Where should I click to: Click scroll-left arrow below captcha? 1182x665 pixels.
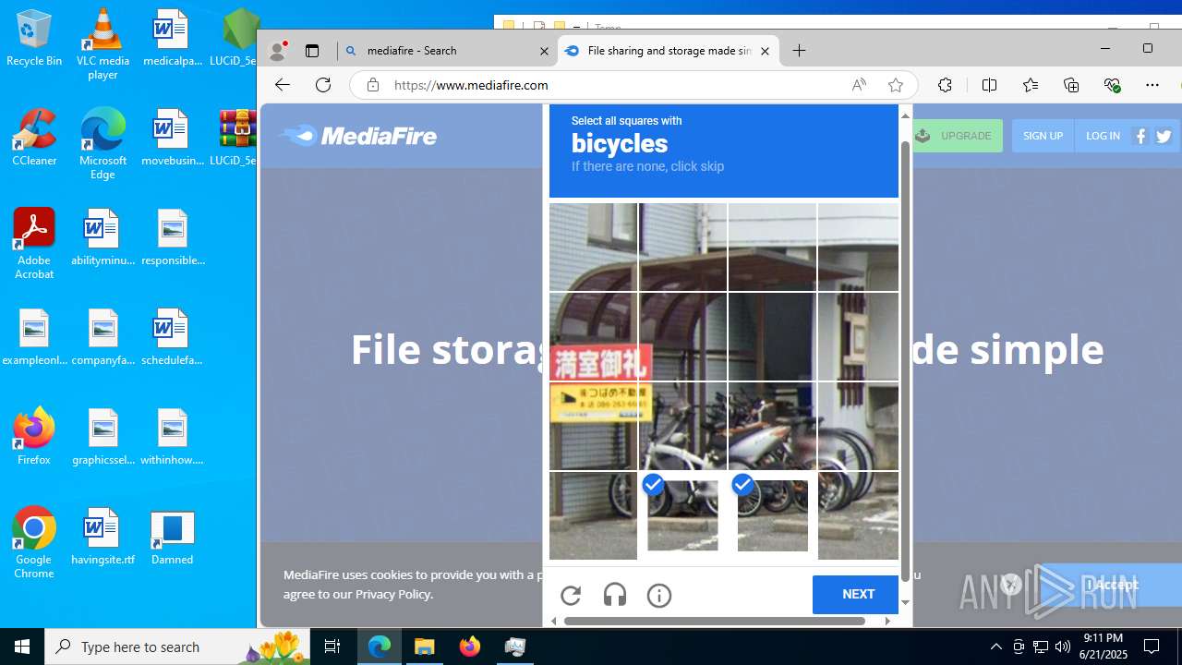pyautogui.click(x=553, y=621)
